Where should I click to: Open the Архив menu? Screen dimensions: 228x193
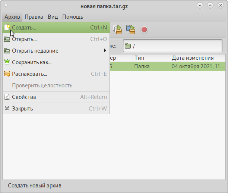click(12, 17)
